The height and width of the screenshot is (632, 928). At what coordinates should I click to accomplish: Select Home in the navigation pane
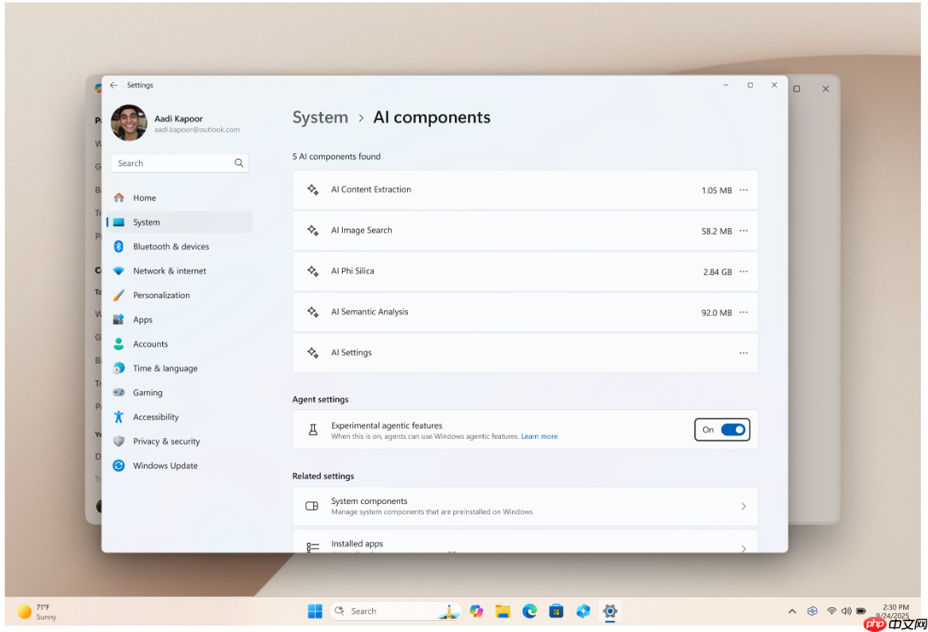coord(146,197)
